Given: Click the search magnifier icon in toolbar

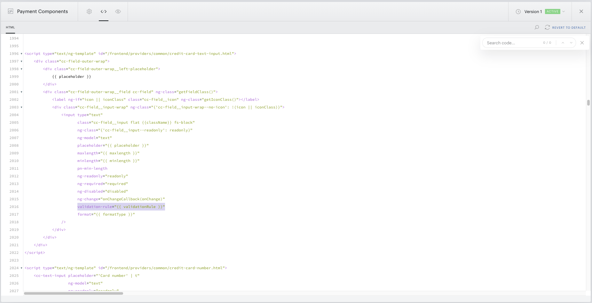Looking at the screenshot, I should click(537, 27).
